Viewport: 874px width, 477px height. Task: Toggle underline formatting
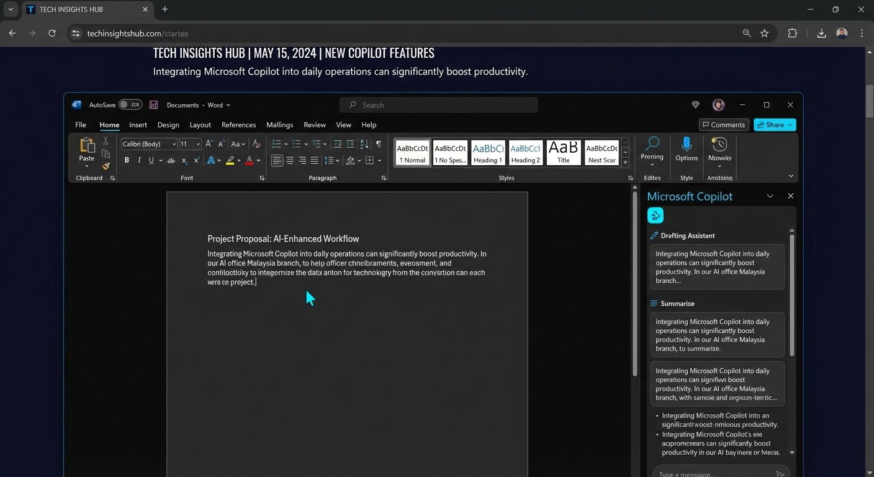151,160
